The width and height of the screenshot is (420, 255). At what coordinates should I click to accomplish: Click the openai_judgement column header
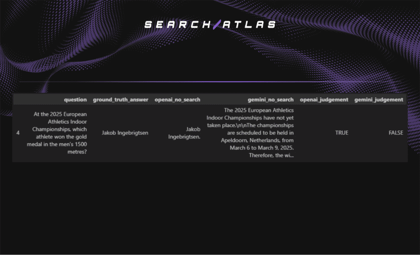(324, 99)
